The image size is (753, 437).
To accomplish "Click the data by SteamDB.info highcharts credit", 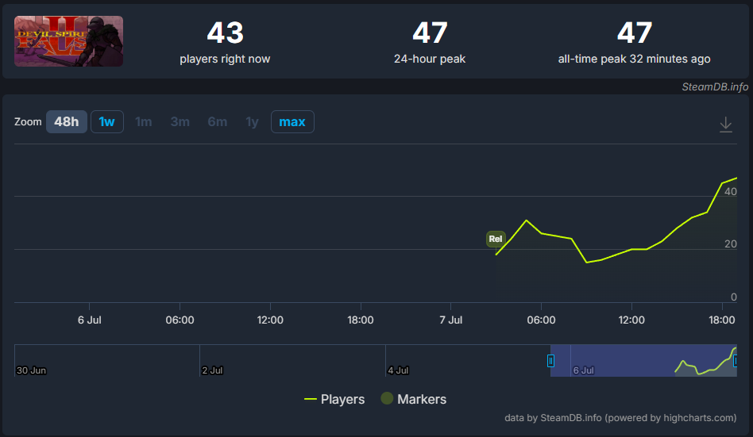I will [x=620, y=418].
